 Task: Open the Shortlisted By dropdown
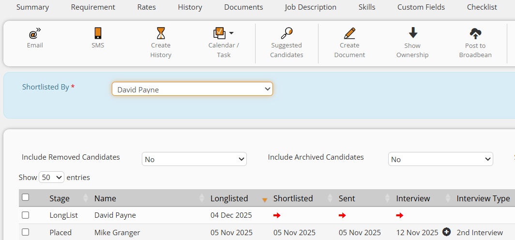tap(192, 89)
